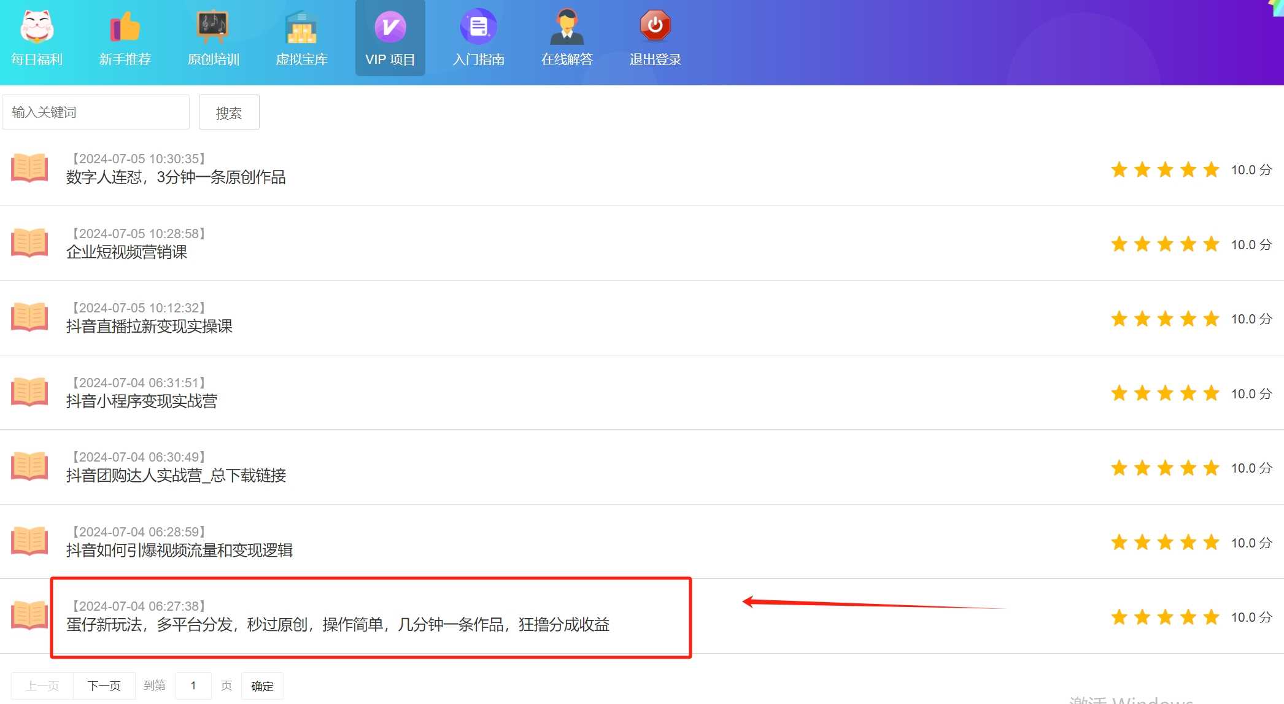The image size is (1284, 704).
Task: Click the page number input box
Action: point(193,686)
